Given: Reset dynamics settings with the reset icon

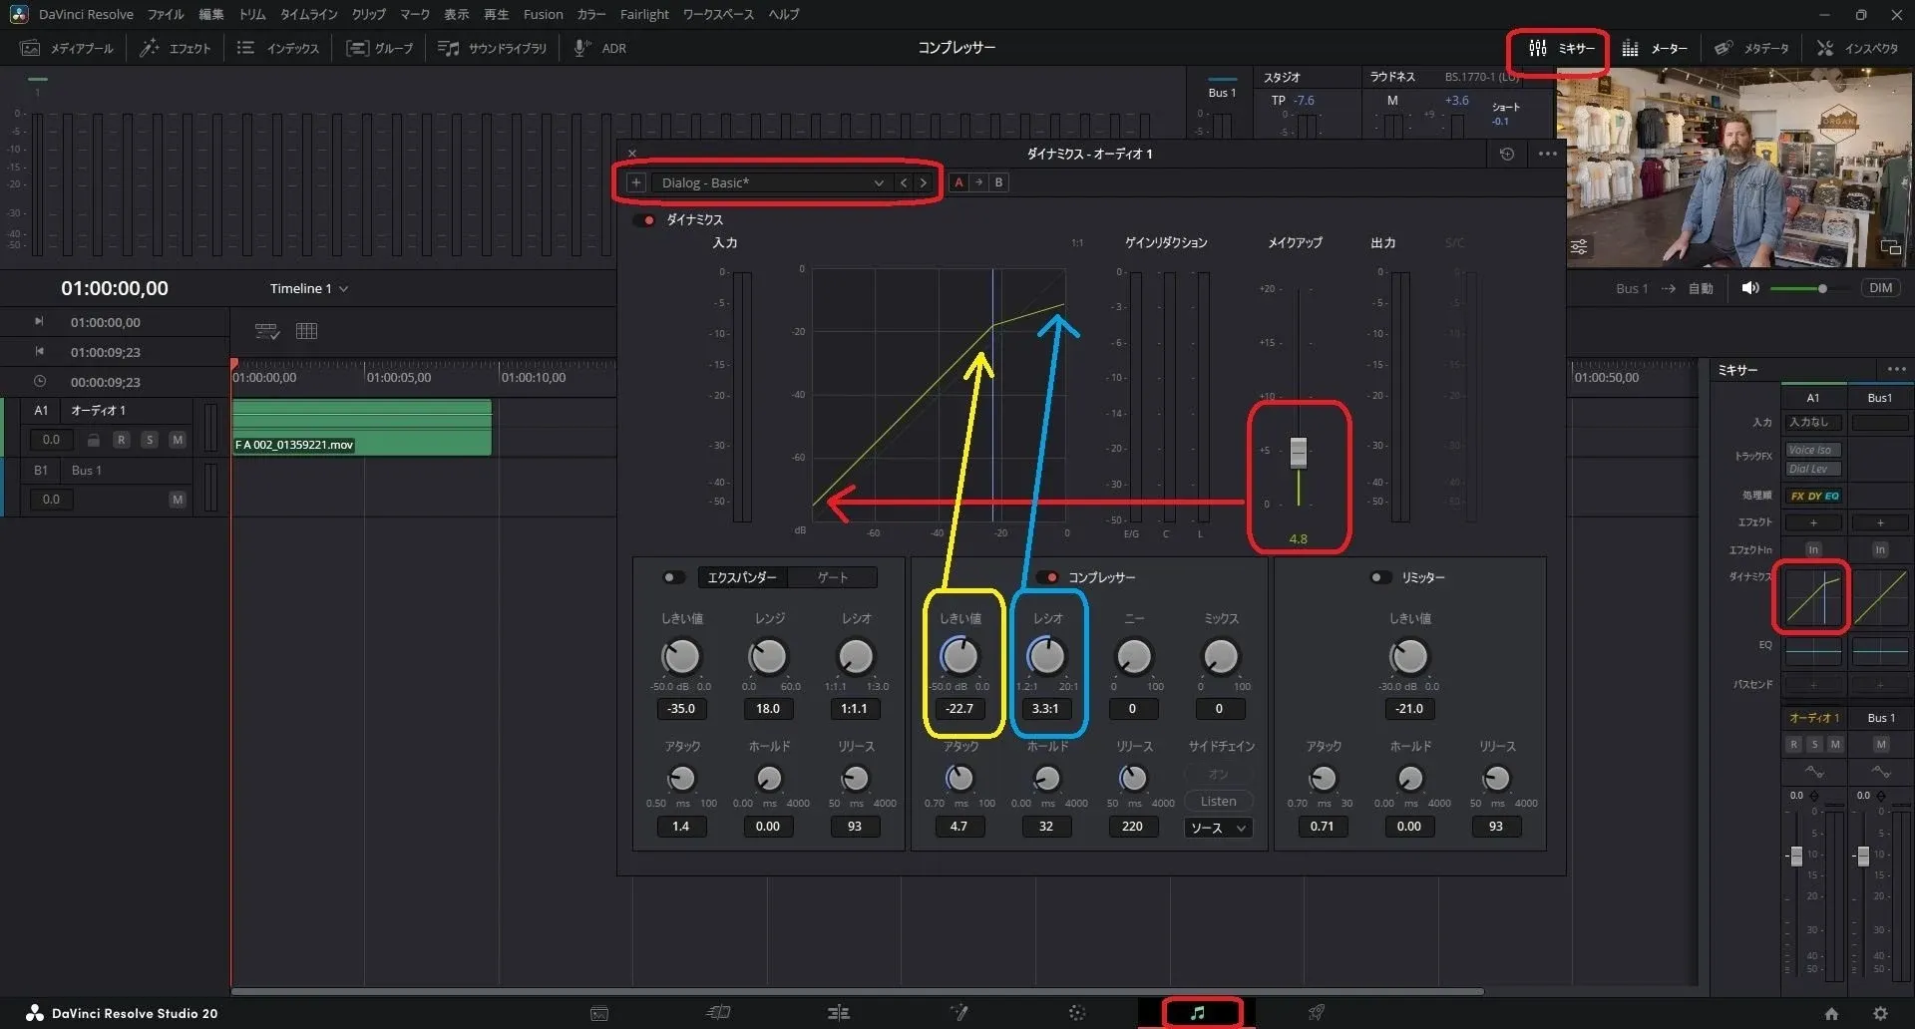Looking at the screenshot, I should [1507, 154].
